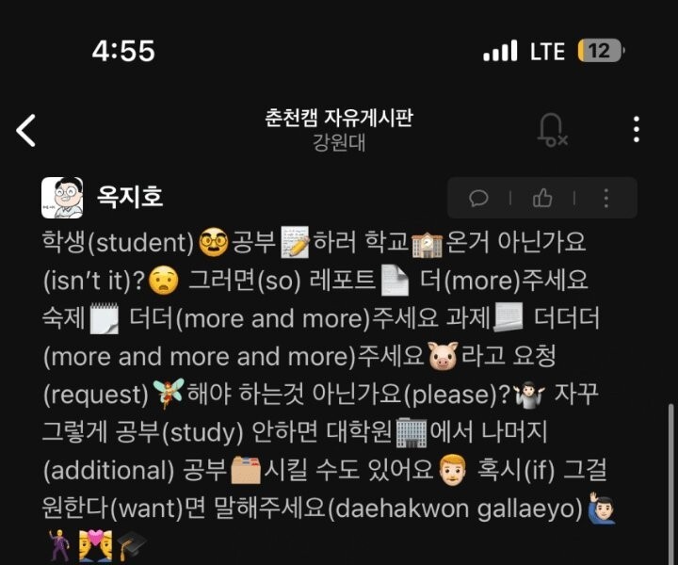This screenshot has width=678, height=565.
Task: Tap the pig face emoji in post
Action: pos(443,356)
